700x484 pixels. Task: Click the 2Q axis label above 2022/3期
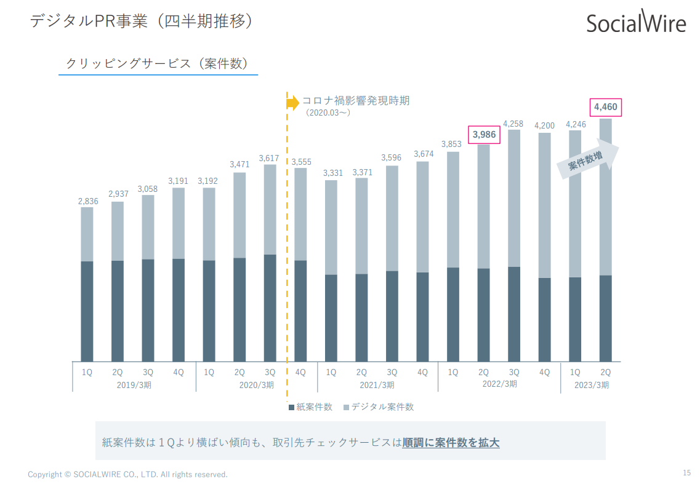coord(483,372)
